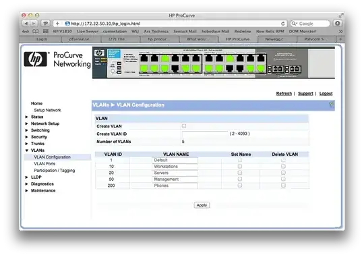Image resolution: width=364 pixels, height=257 pixels.
Task: Open the New Relic RPM bookmark
Action: point(270,32)
